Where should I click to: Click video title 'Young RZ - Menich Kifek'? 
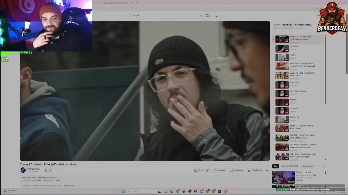[x=49, y=164]
